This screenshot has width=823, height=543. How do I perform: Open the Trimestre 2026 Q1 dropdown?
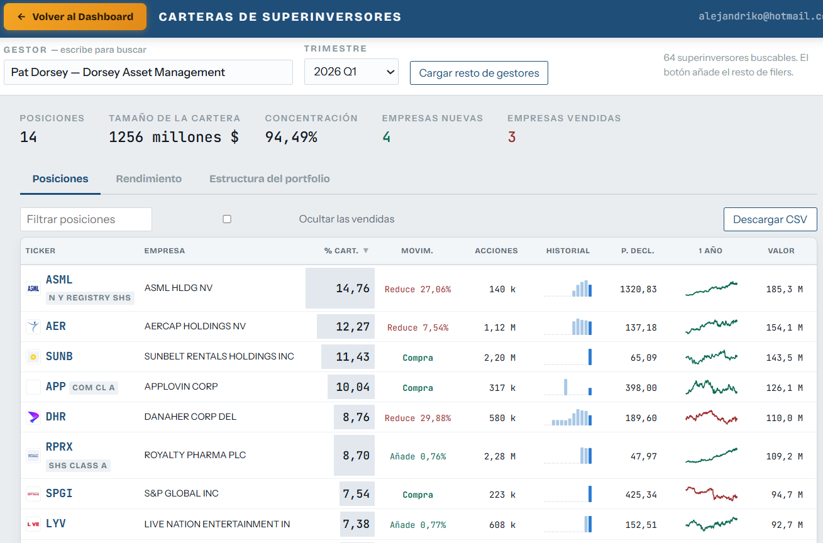pyautogui.click(x=351, y=72)
